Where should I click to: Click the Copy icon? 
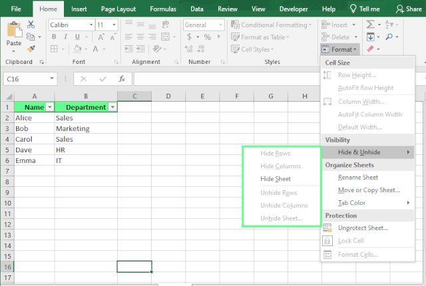tap(31, 37)
